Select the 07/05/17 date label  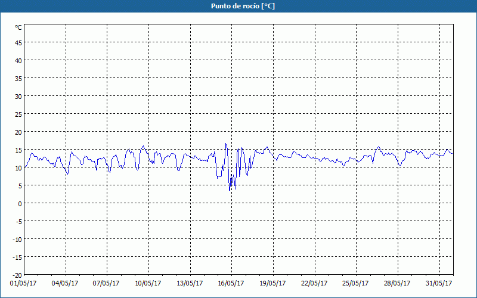[106, 284]
